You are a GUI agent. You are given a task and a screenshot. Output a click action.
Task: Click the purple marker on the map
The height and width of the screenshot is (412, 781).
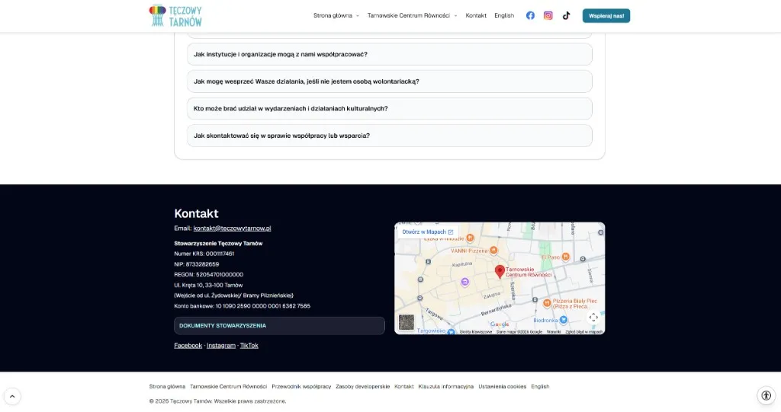tap(464, 282)
